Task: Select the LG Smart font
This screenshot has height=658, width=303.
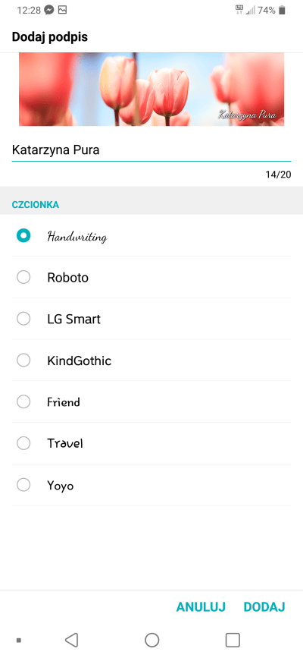Action: point(151,319)
